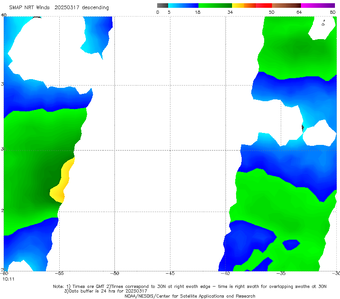Click the word "descending" in the title

click(x=95, y=8)
